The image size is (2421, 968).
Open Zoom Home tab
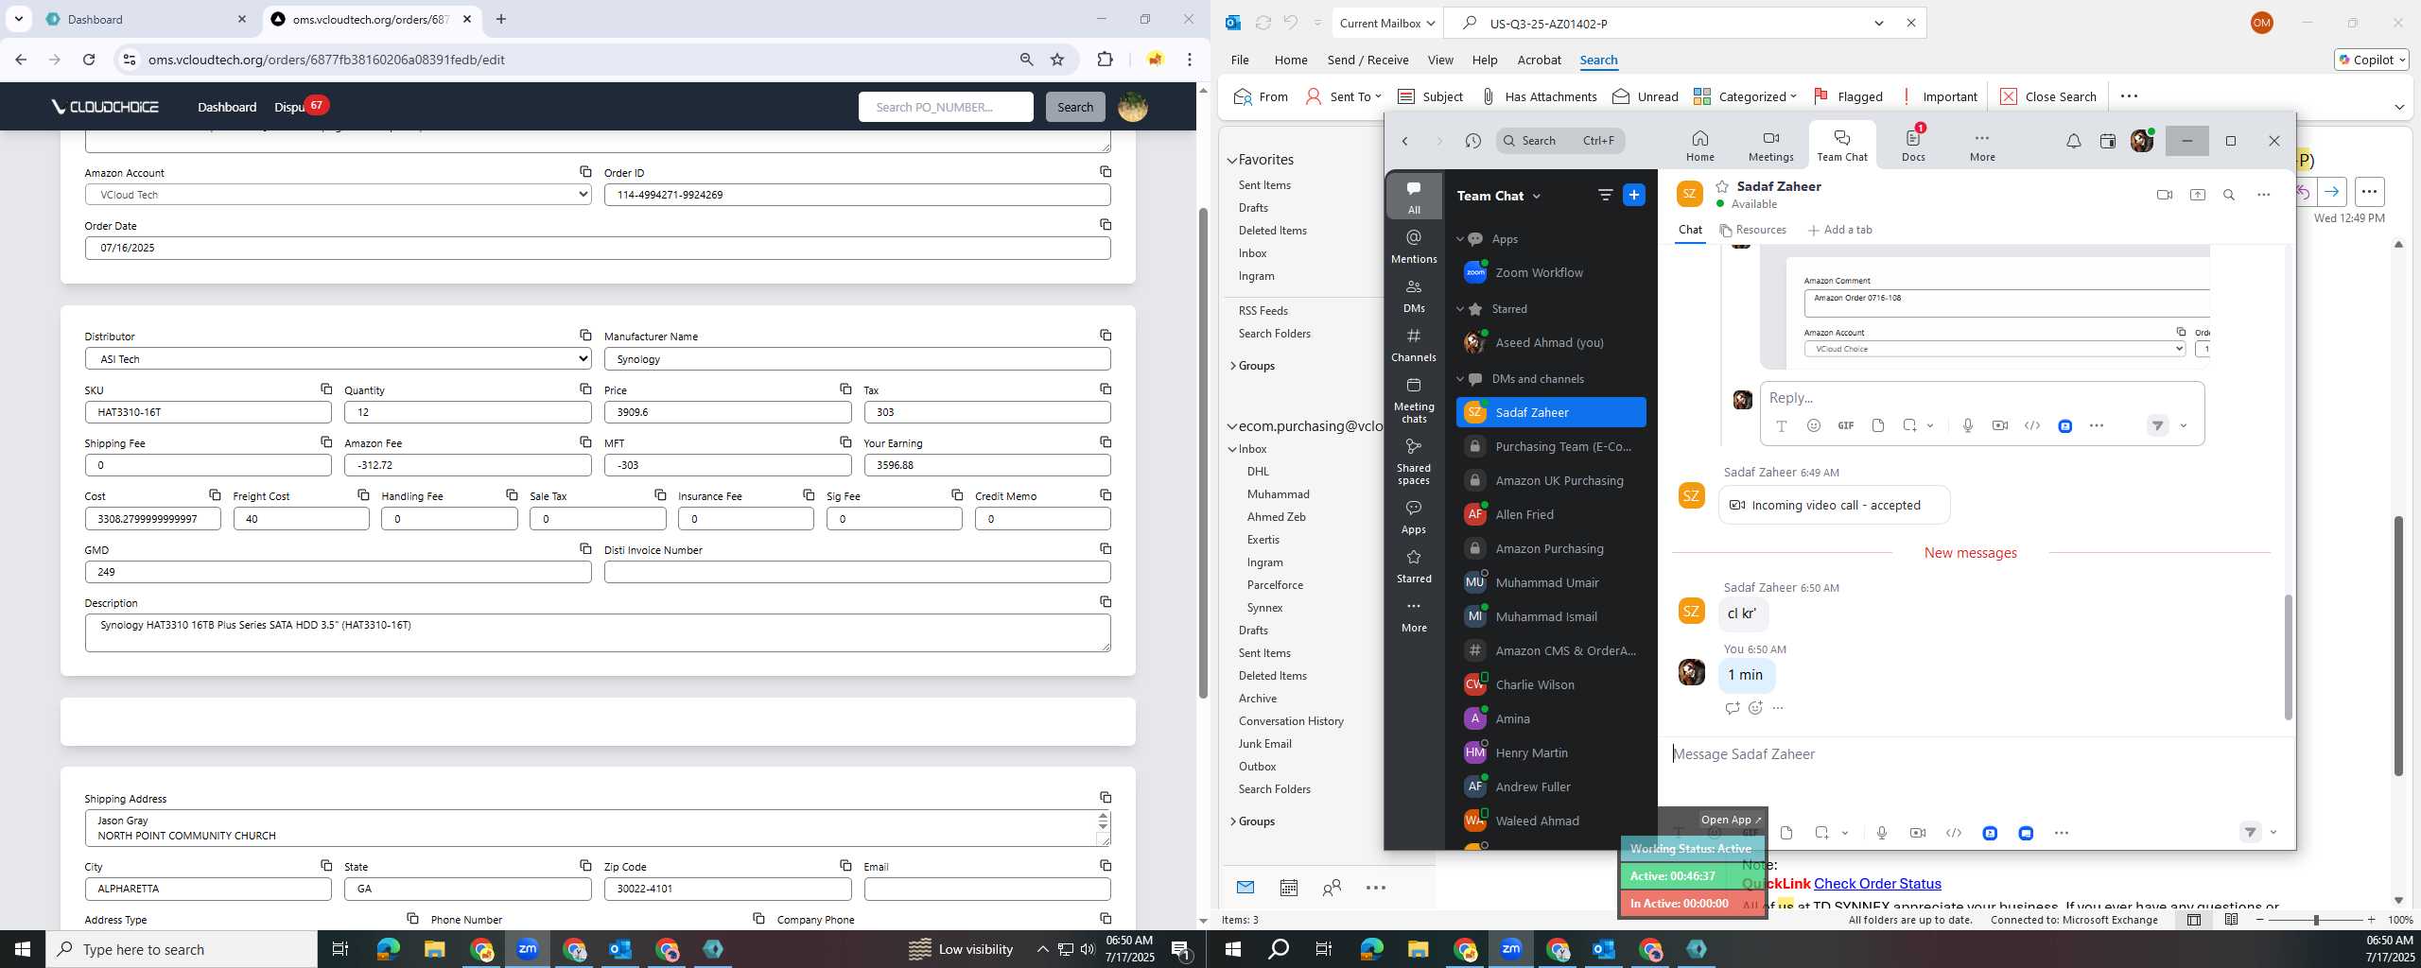pyautogui.click(x=1699, y=146)
